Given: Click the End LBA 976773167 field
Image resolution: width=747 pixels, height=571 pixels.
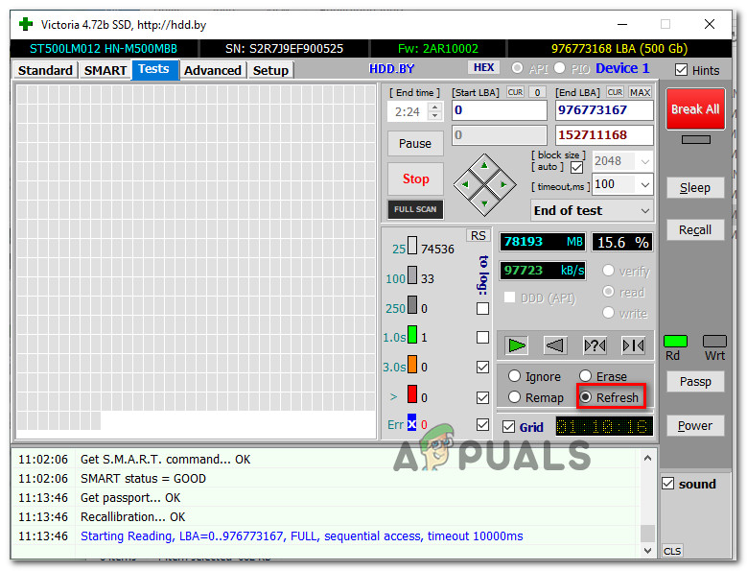Looking at the screenshot, I should (x=604, y=110).
